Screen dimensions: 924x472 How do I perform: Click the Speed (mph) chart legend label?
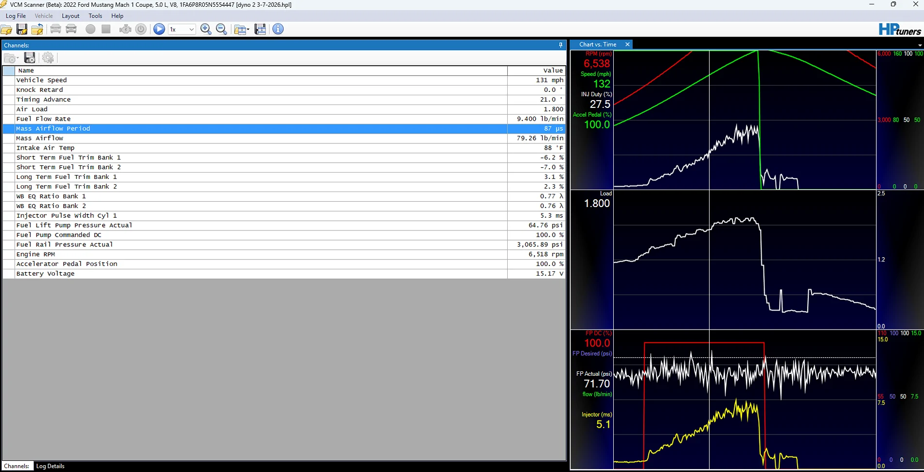(x=596, y=74)
